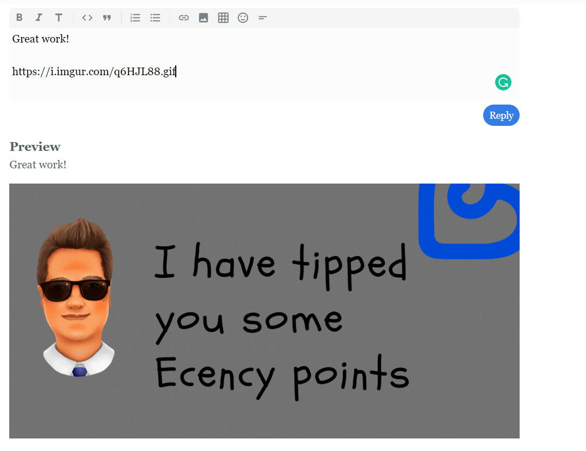Open the text fragments icon
The image size is (586, 451).
pyautogui.click(x=263, y=17)
